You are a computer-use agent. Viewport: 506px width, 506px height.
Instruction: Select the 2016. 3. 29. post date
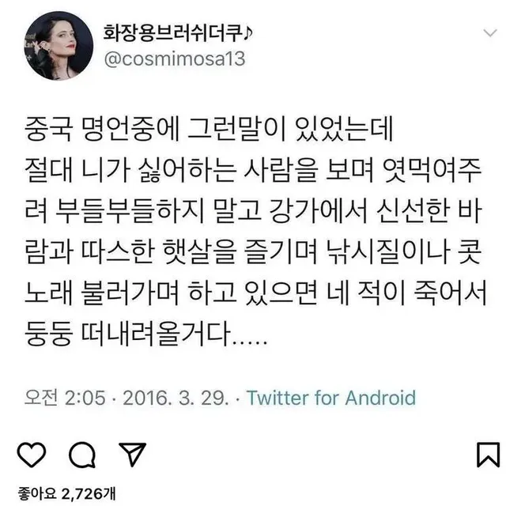[x=176, y=398]
